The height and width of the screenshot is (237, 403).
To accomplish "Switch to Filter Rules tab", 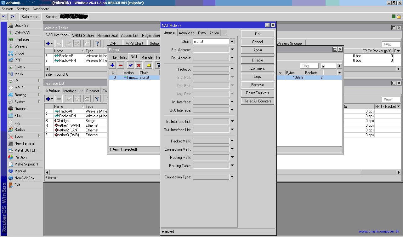I will pos(119,57).
